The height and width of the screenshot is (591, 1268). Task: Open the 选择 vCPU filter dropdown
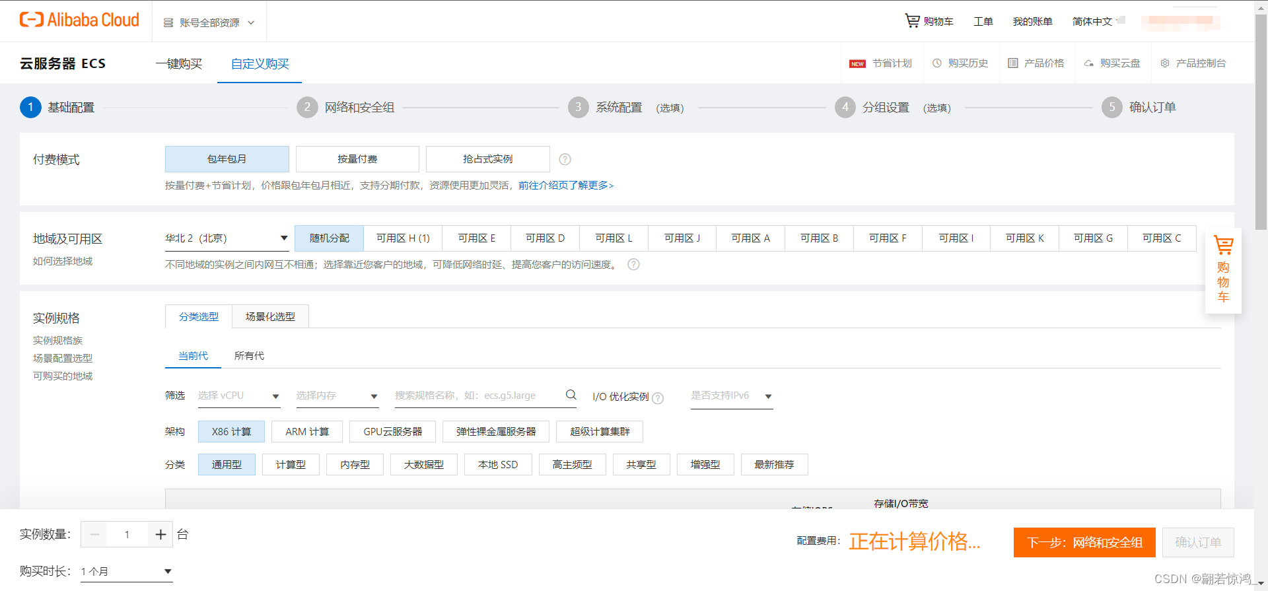239,396
